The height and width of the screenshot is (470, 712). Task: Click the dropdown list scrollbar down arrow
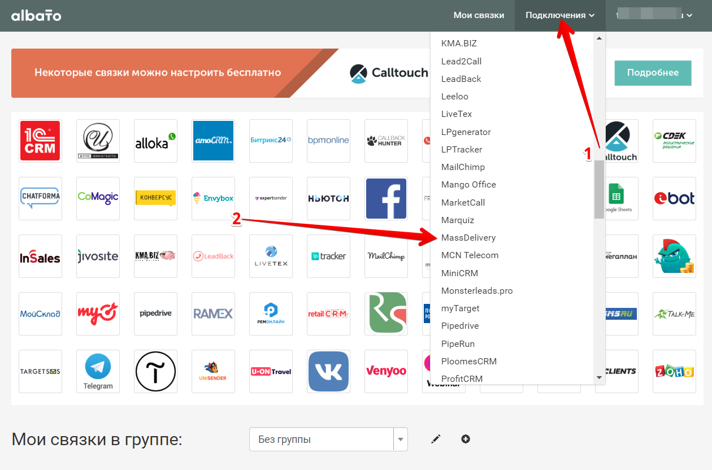coord(599,377)
